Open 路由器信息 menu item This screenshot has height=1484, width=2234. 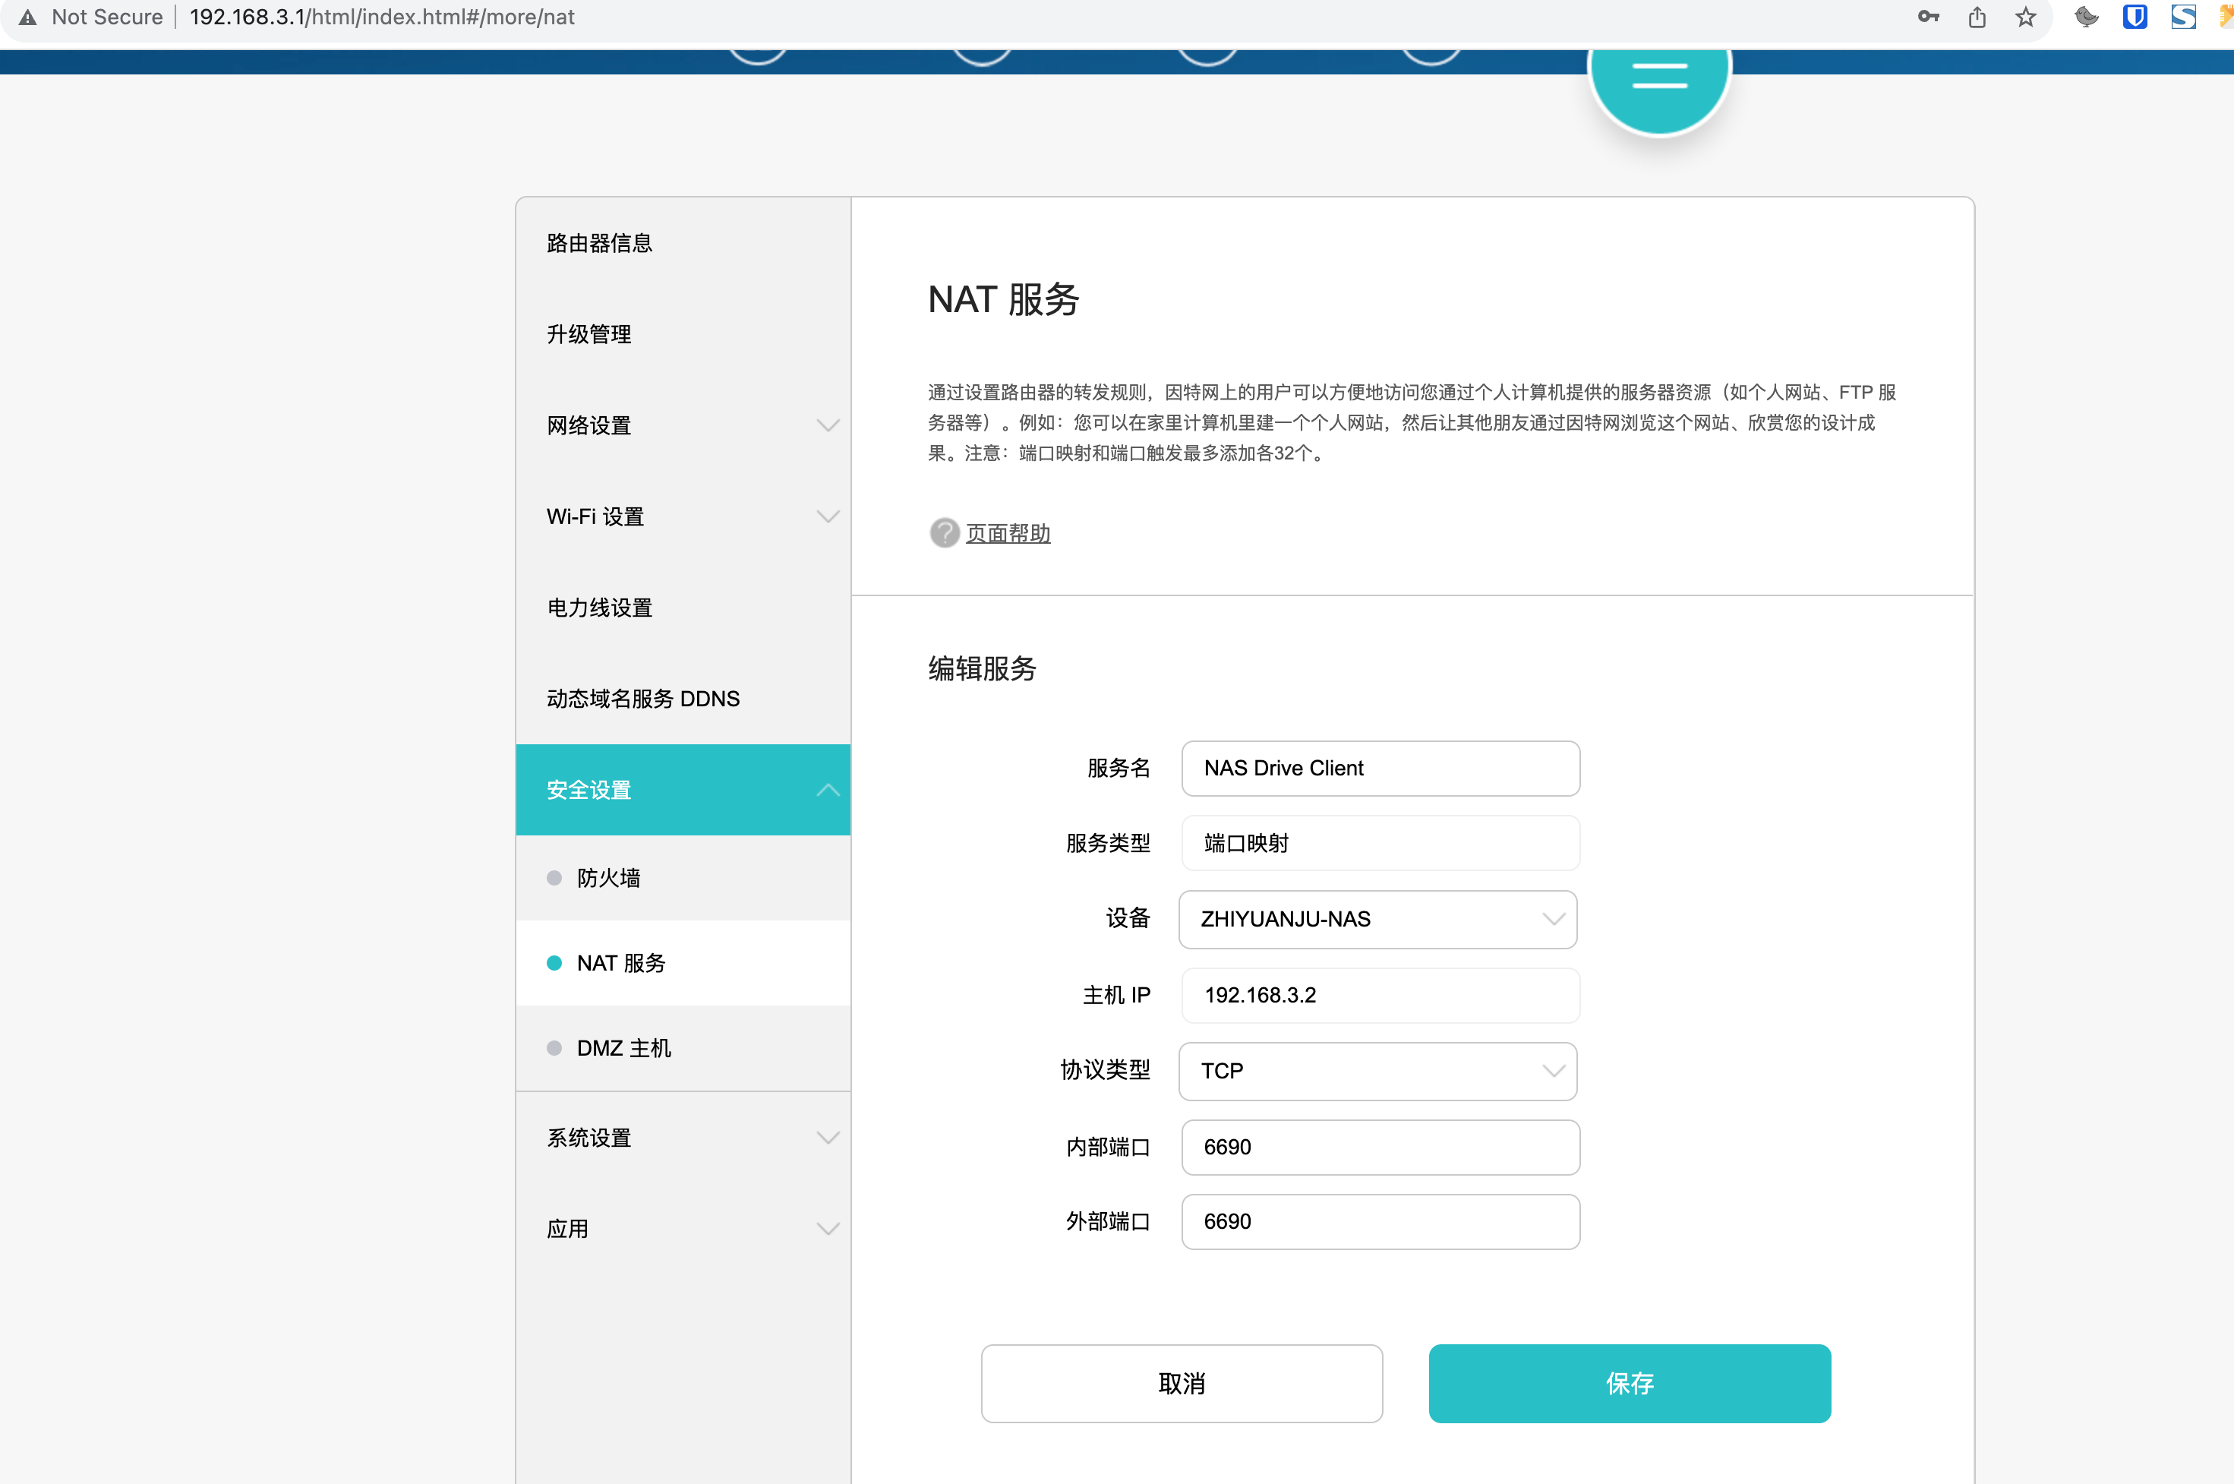click(x=600, y=243)
